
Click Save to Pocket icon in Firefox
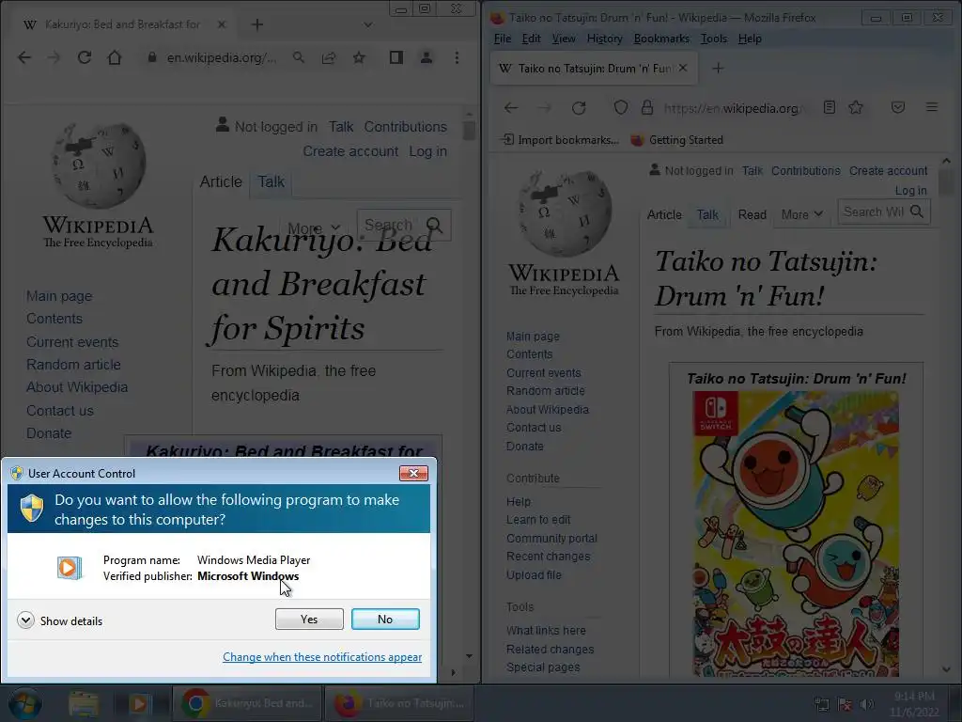click(898, 107)
